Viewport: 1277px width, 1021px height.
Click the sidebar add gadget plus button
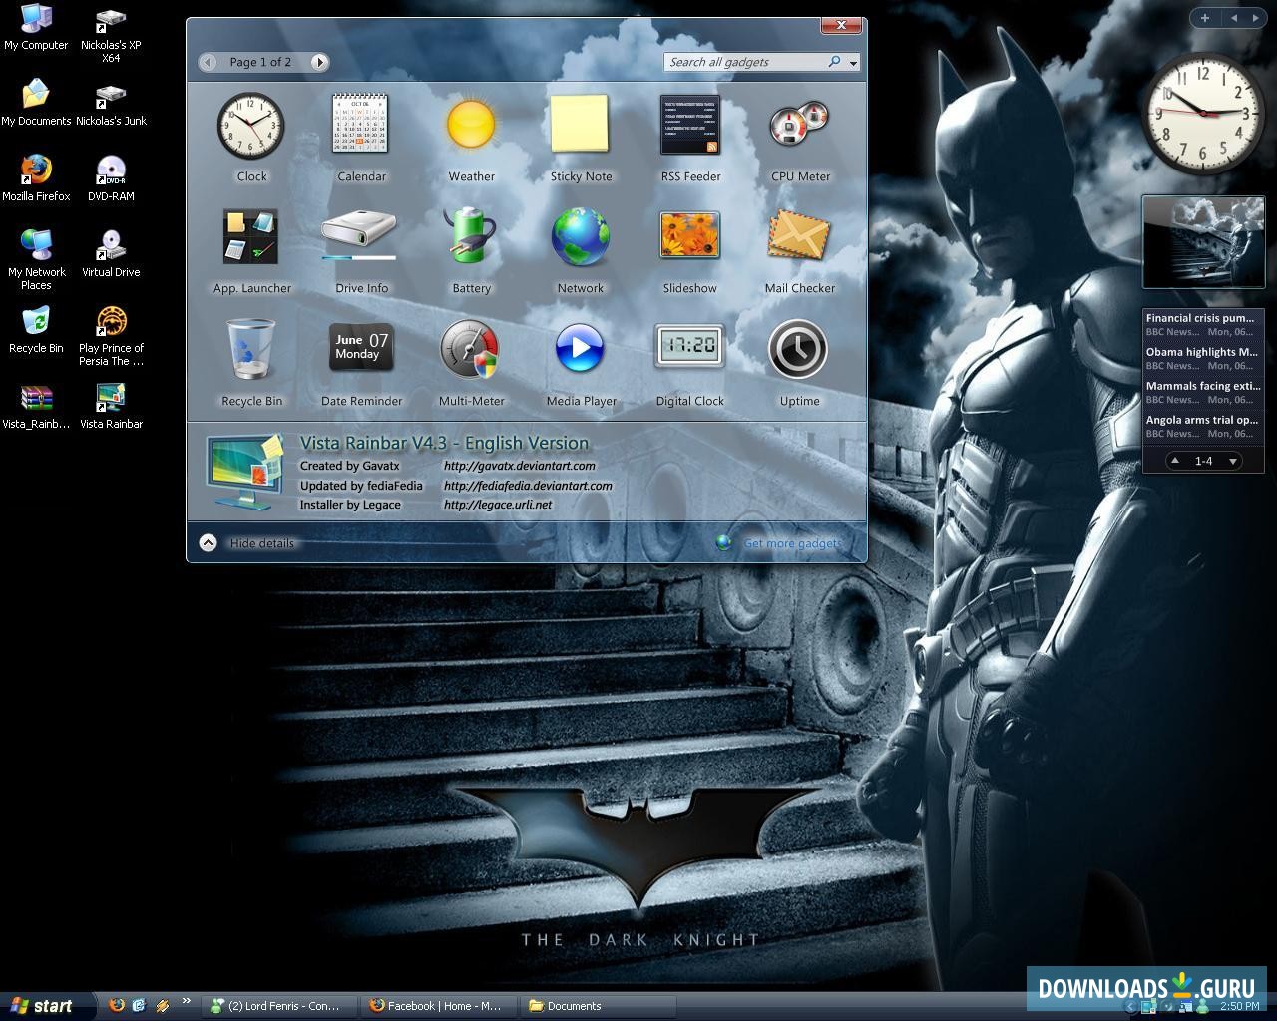tap(1204, 17)
